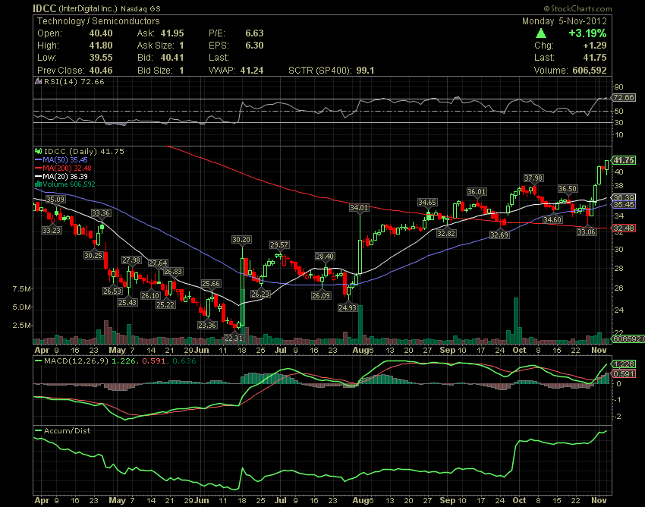Screen dimensions: 645x507
Task: Click the RSI(14) 72.66 panel label
Action: click(x=74, y=81)
